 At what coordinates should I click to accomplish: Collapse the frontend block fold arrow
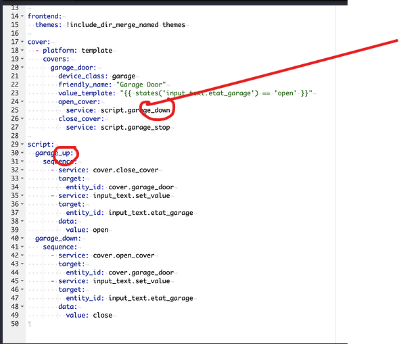click(22, 16)
